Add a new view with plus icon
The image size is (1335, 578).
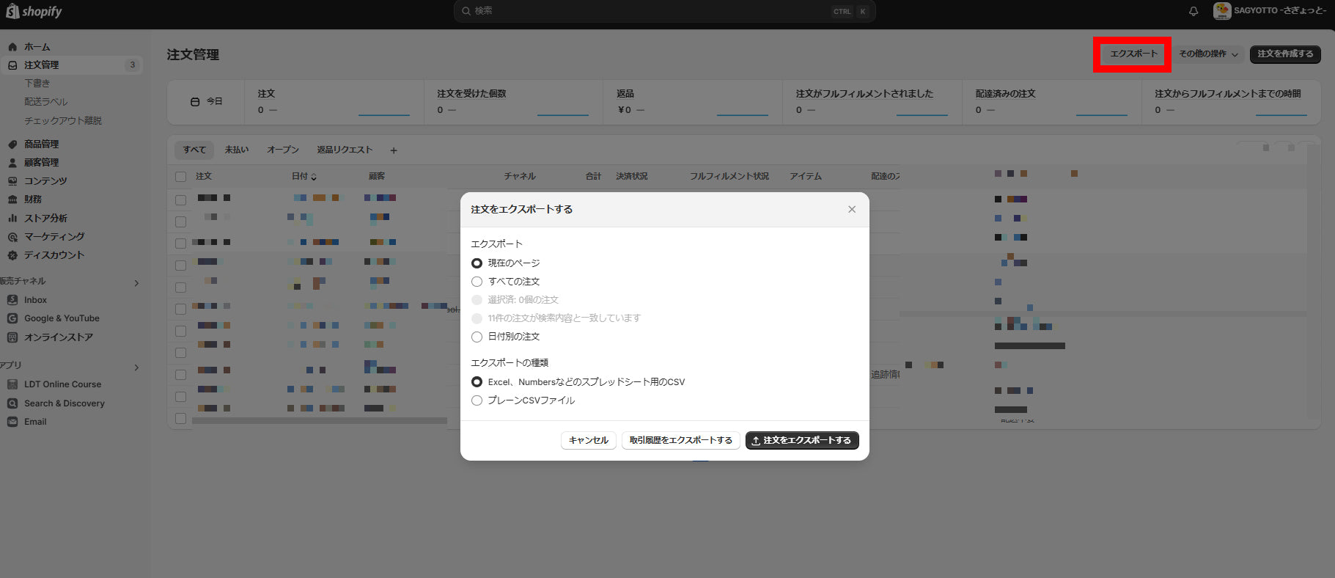[x=394, y=150]
